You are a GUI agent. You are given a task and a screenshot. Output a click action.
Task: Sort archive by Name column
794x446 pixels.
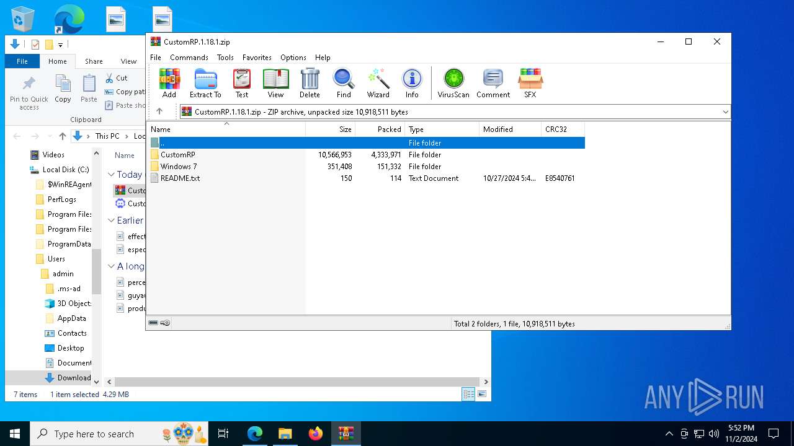[226, 129]
